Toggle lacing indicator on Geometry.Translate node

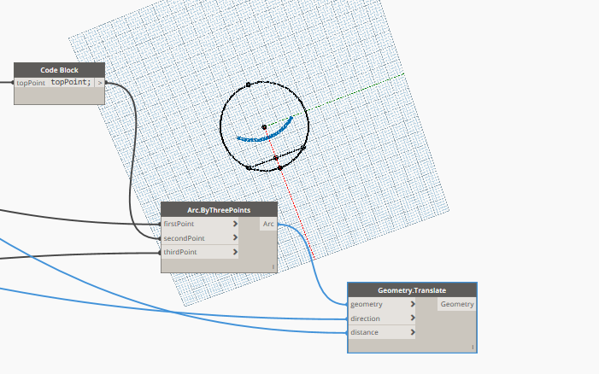coord(473,347)
